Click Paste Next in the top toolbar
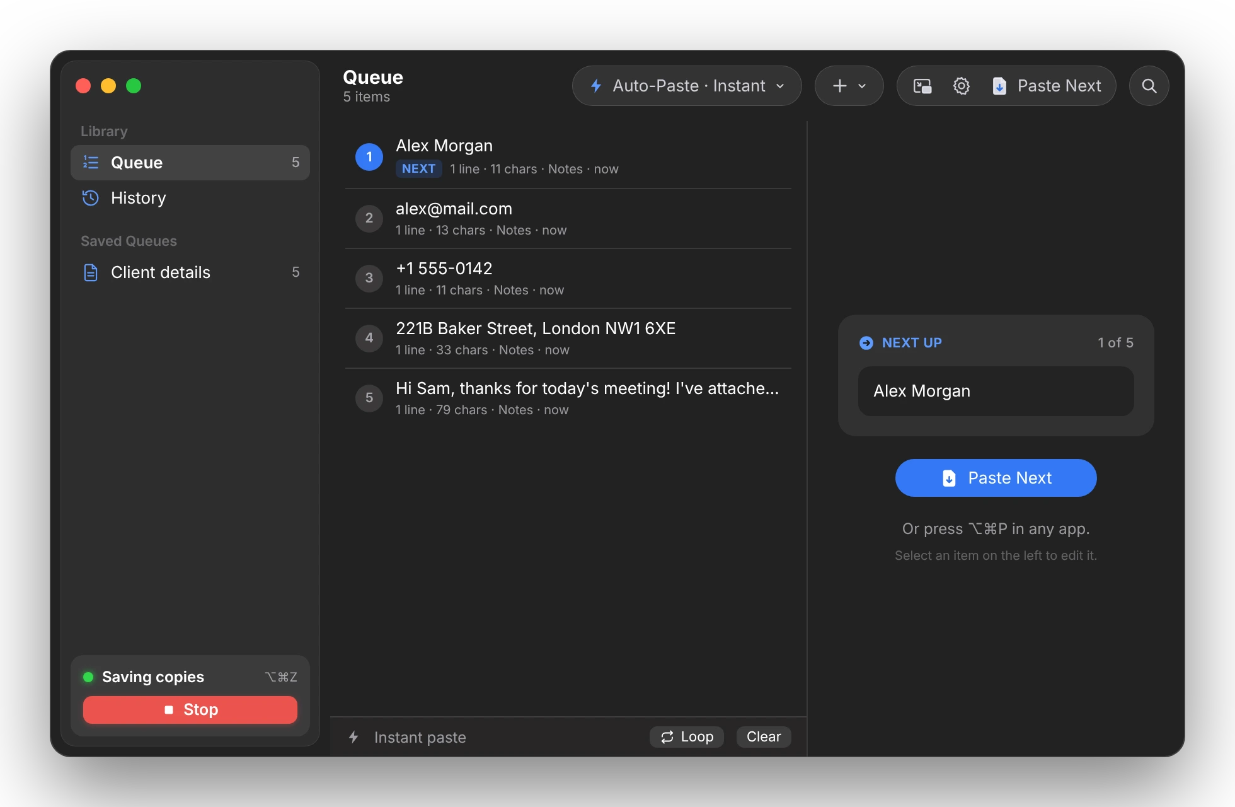 pos(1047,86)
